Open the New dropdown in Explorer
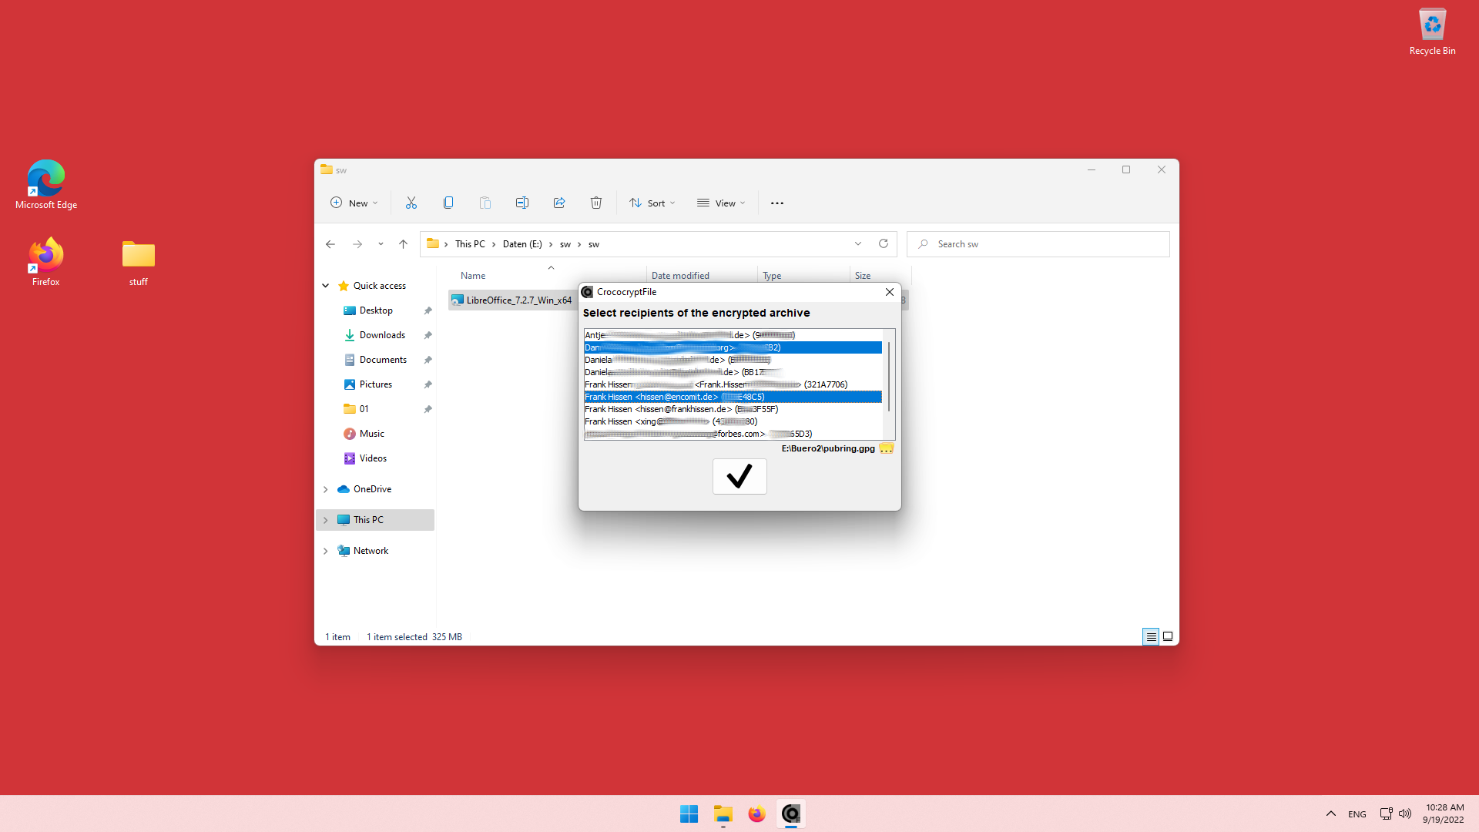Screen dimensions: 1479x832 354,203
